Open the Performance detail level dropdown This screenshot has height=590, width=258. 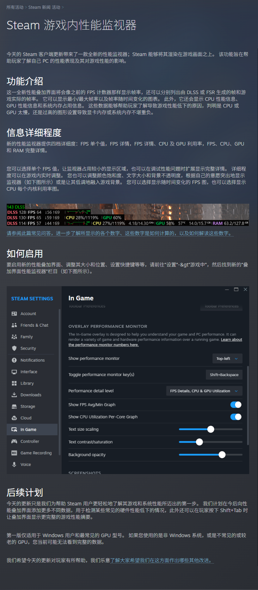click(204, 391)
